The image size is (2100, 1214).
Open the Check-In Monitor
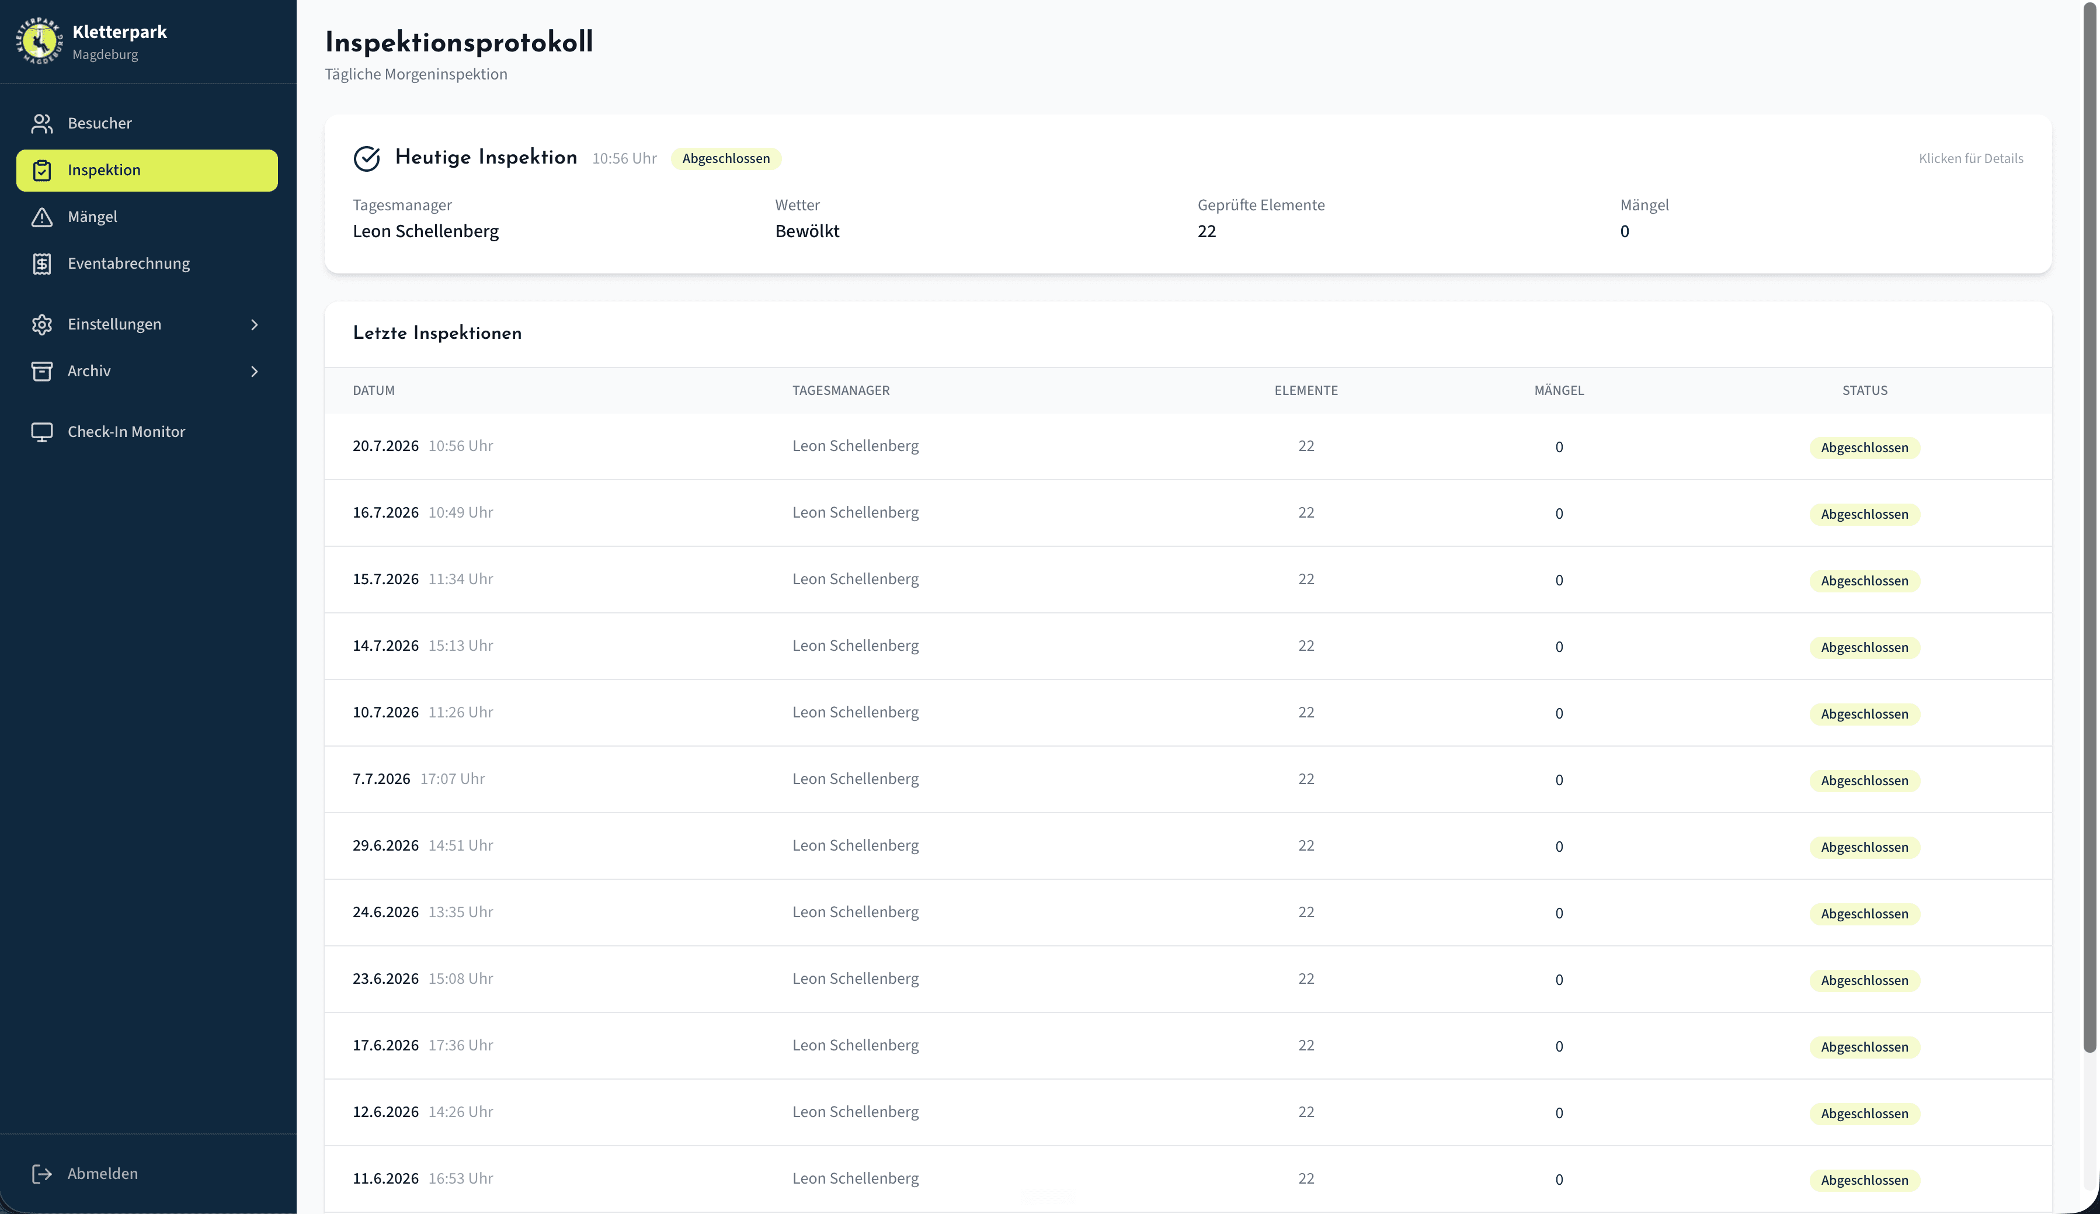click(x=147, y=432)
